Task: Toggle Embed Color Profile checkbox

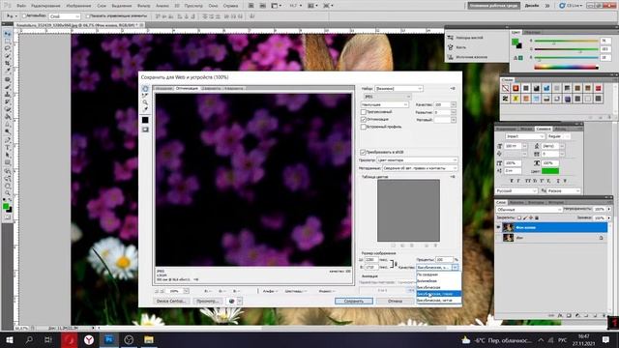Action: click(364, 127)
